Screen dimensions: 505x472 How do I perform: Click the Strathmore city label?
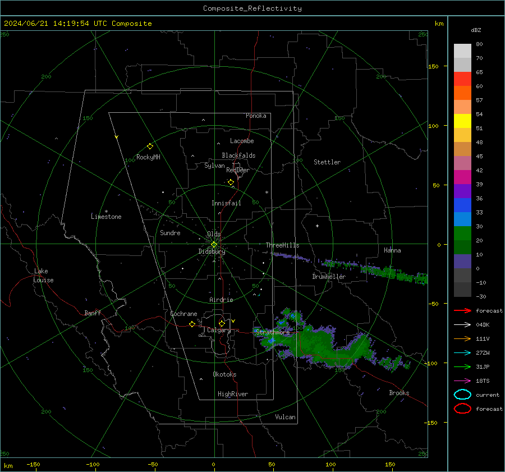[273, 332]
